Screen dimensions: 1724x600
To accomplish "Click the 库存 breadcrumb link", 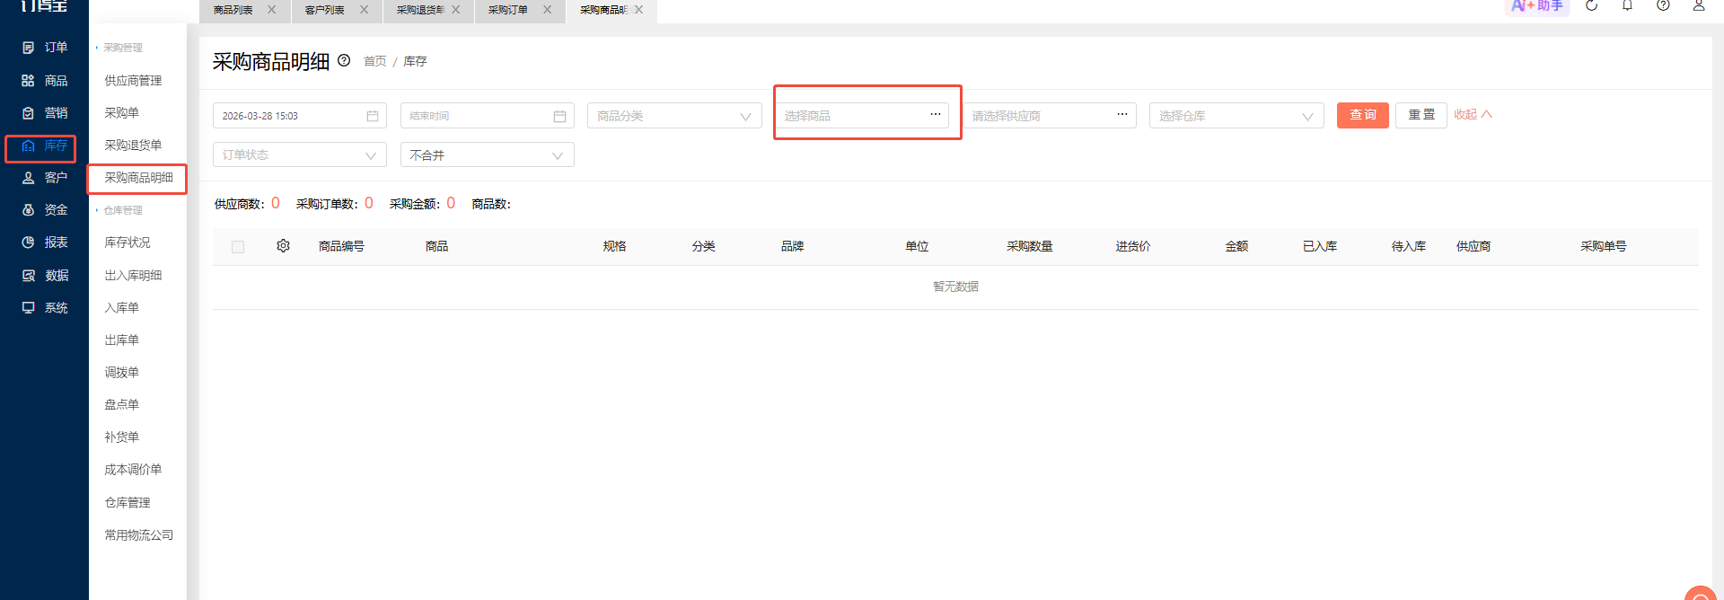I will coord(415,61).
